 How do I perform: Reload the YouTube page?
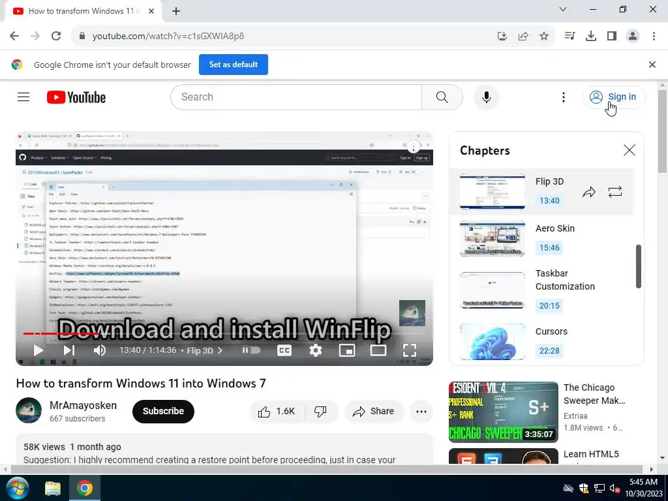(56, 36)
